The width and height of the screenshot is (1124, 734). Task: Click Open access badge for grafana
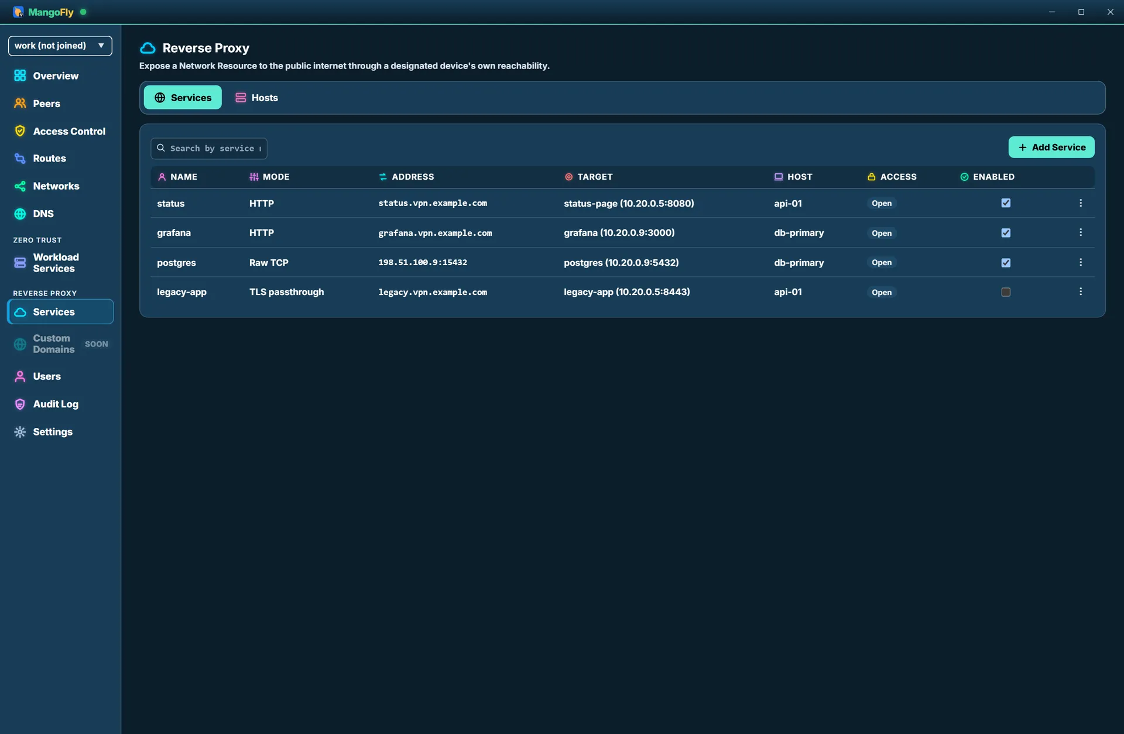882,233
